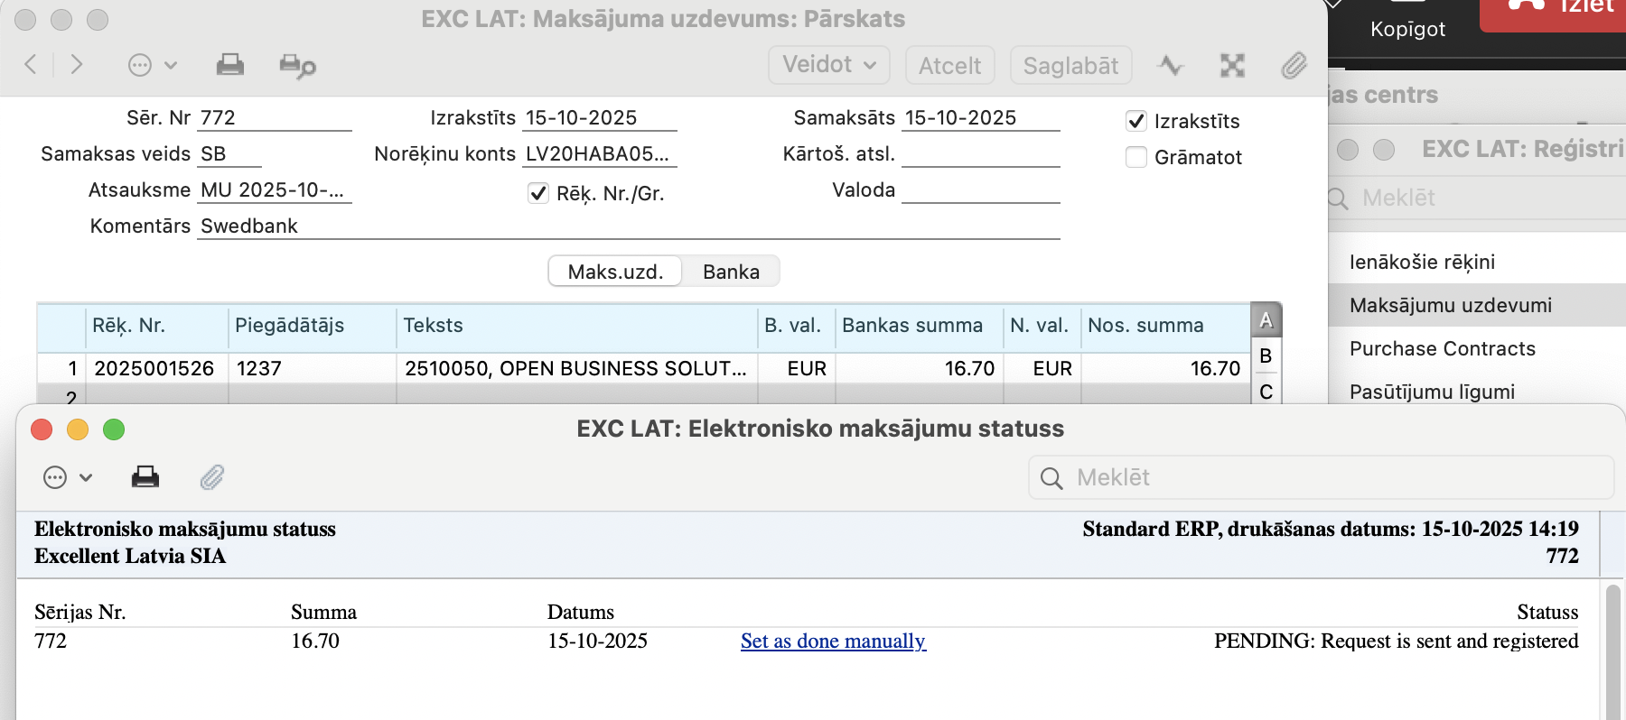Image resolution: width=1626 pixels, height=720 pixels.
Task: Click the expand fullscreen arrows icon
Action: [1232, 65]
